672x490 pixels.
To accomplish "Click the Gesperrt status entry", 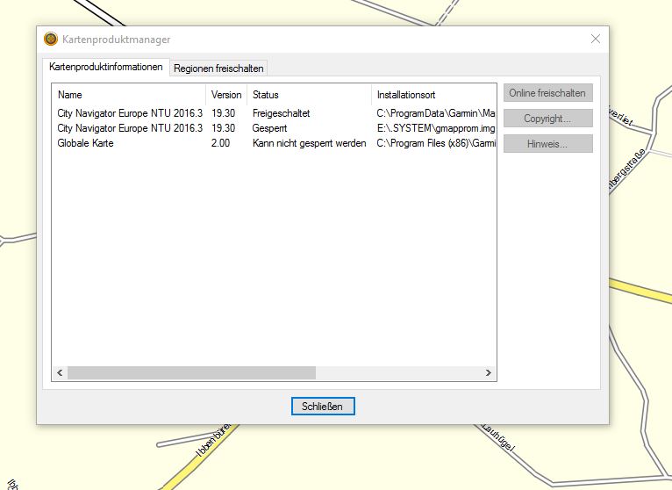I will coord(270,128).
